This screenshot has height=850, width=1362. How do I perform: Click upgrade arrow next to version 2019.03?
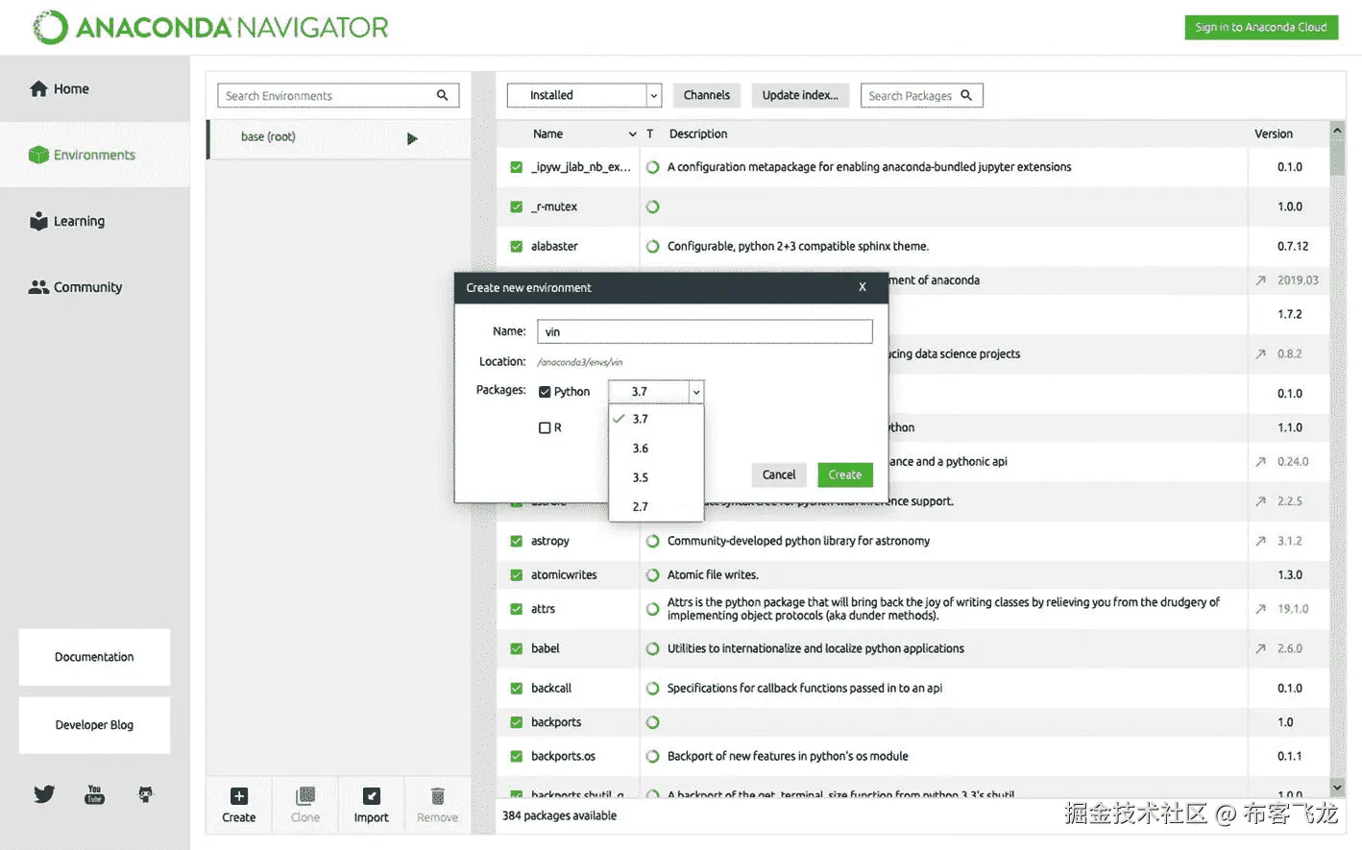(1260, 280)
